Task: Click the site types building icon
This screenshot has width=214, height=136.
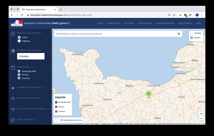Action: (13, 68)
